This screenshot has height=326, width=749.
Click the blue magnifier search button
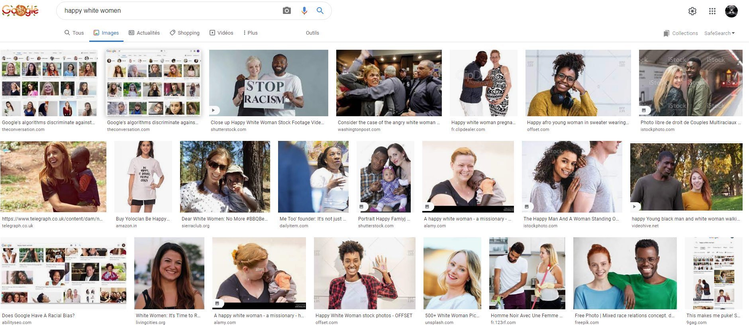320,11
